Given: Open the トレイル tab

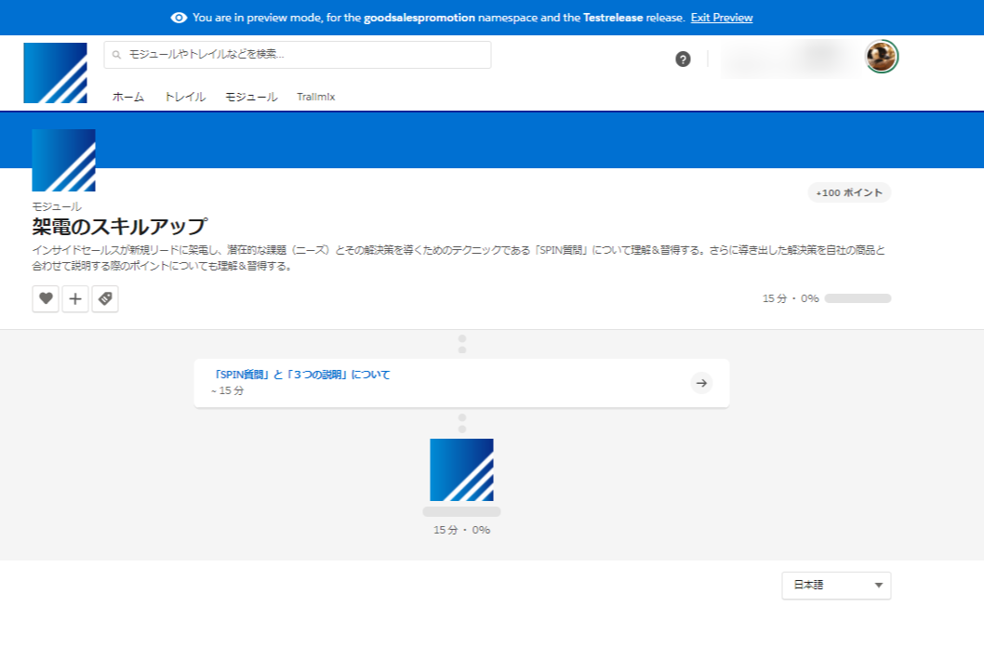Looking at the screenshot, I should pos(185,97).
